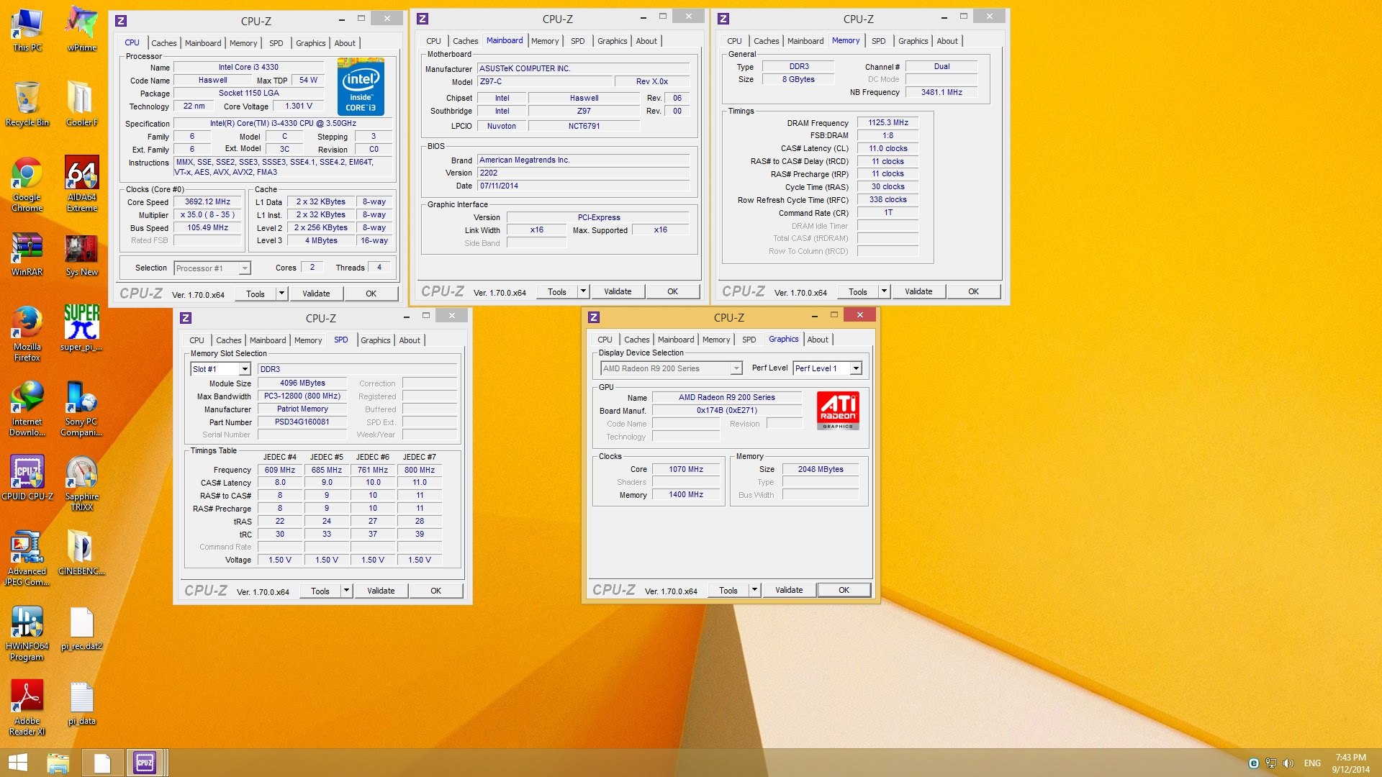The height and width of the screenshot is (777, 1382).
Task: Select Memory tab in Mainboard tab window
Action: pos(545,41)
